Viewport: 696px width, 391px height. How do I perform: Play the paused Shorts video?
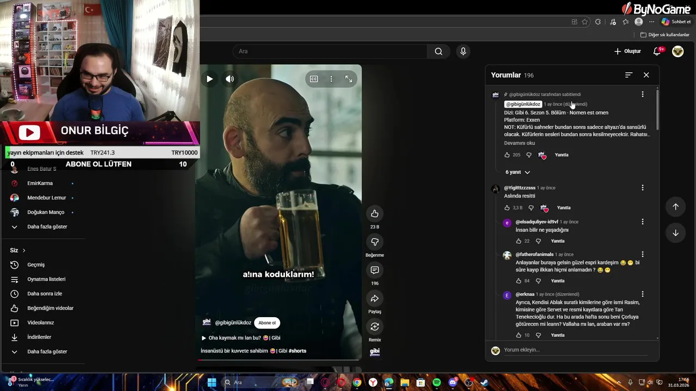point(209,79)
